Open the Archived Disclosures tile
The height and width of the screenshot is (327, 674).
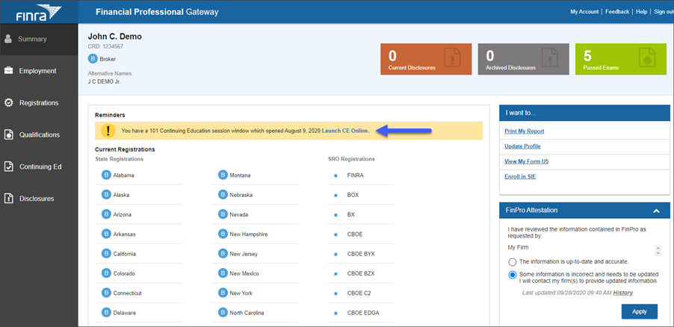523,59
